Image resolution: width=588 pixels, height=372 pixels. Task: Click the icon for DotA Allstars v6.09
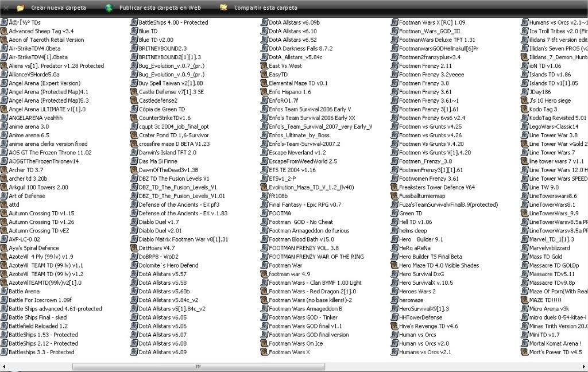(x=134, y=352)
